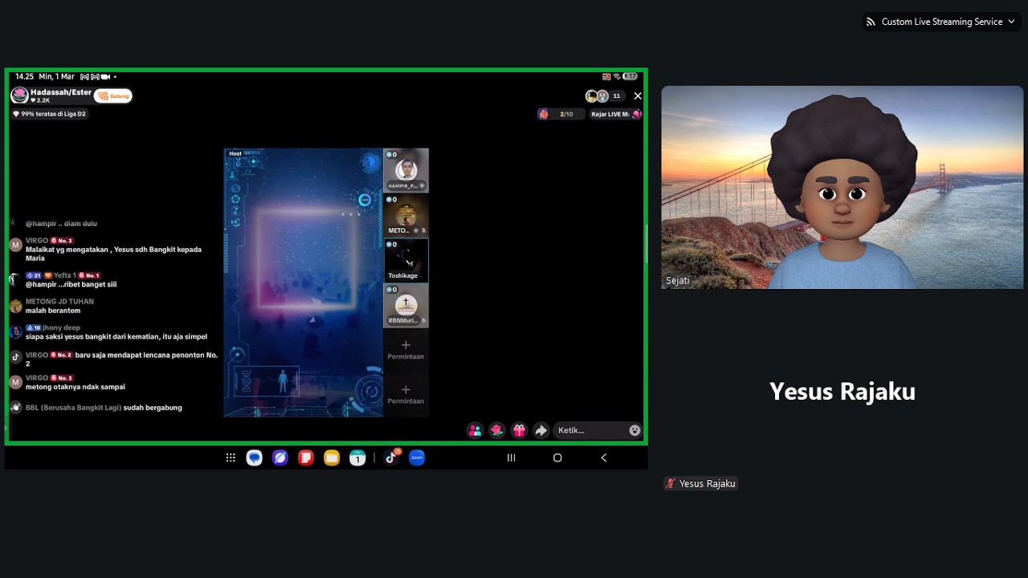Open the gift box icon
Image resolution: width=1028 pixels, height=578 pixels.
[x=519, y=430]
